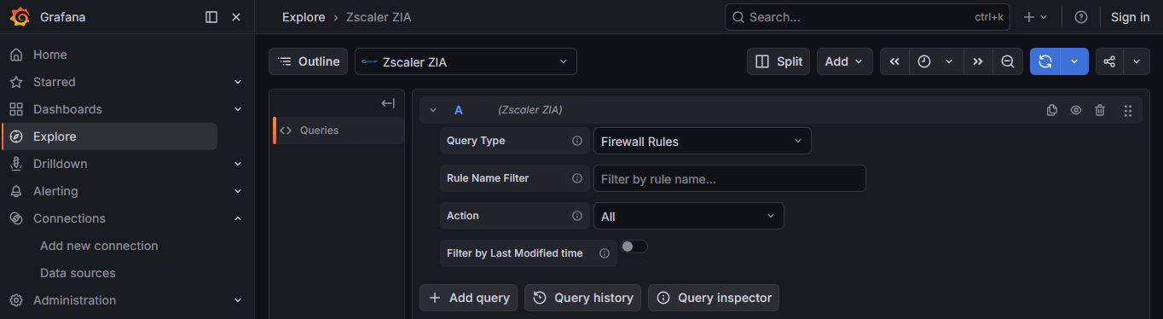Open Alerting in the sidebar
The height and width of the screenshot is (319, 1163).
click(55, 191)
